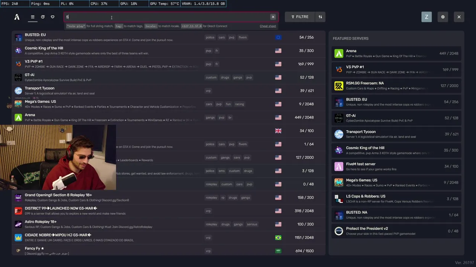Image resolution: width=476 pixels, height=267 pixels.
Task: Click EU flag on BUSTED: EU row
Action: coord(278,37)
